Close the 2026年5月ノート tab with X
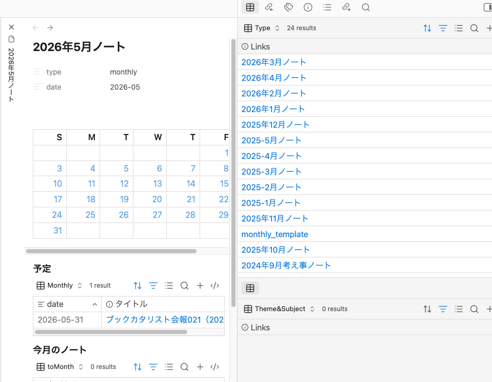 [11, 27]
